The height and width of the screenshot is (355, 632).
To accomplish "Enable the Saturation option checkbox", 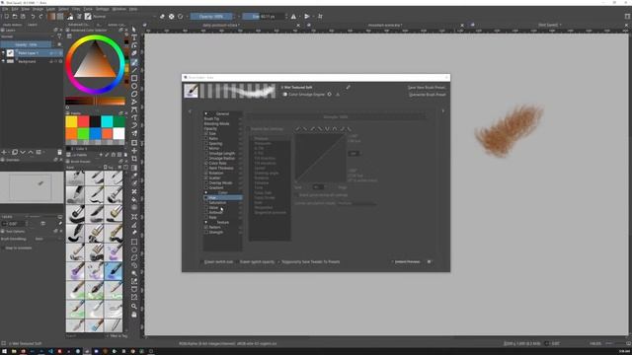I will pyautogui.click(x=206, y=202).
